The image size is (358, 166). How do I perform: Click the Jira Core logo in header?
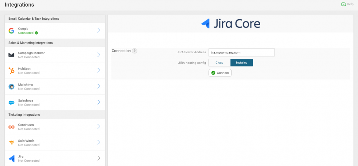coord(231,23)
